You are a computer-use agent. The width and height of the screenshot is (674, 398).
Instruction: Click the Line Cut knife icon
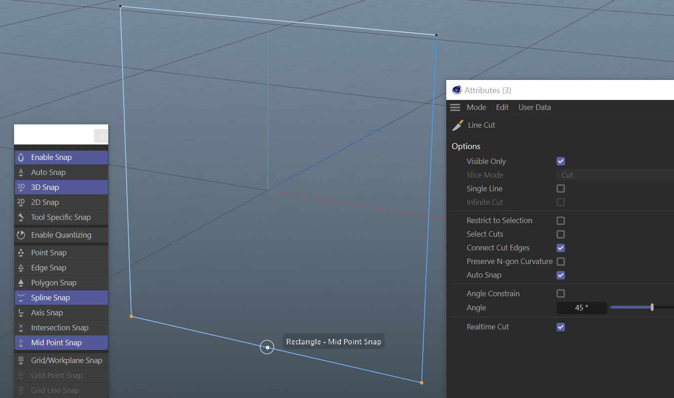click(458, 125)
